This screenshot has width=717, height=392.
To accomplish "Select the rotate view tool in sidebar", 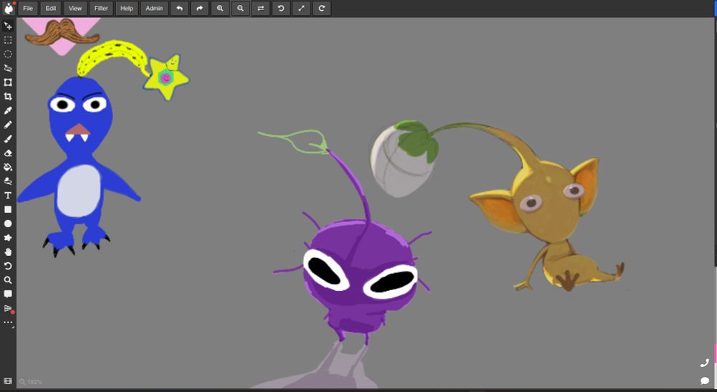I will point(8,266).
